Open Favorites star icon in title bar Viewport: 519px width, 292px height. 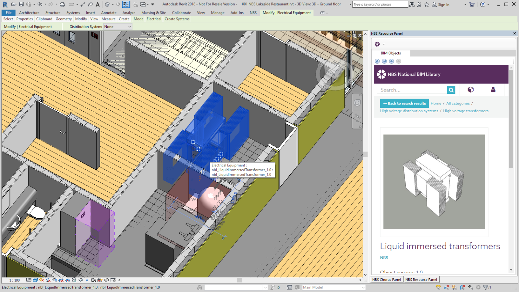tap(427, 5)
